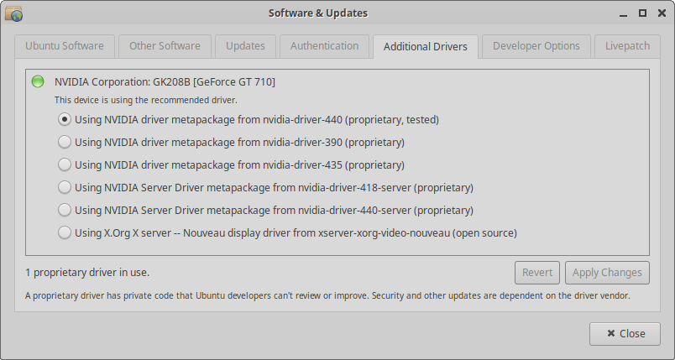Open the Developer Options tab
The height and width of the screenshot is (360, 675).
coord(536,46)
